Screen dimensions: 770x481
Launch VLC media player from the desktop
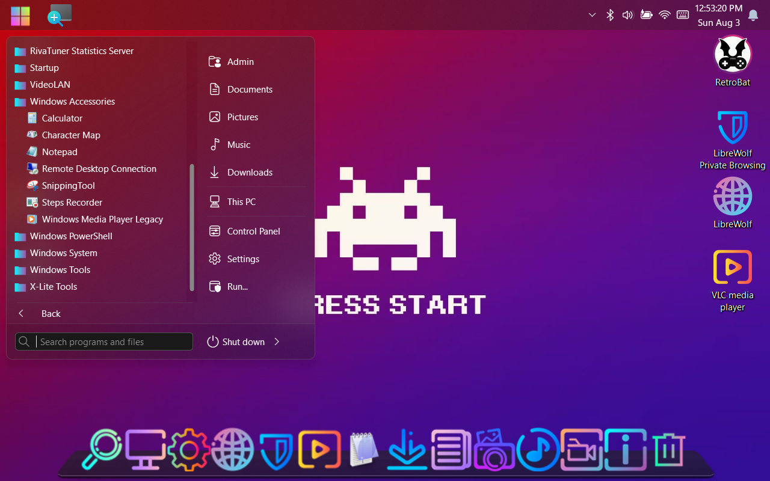coord(732,268)
